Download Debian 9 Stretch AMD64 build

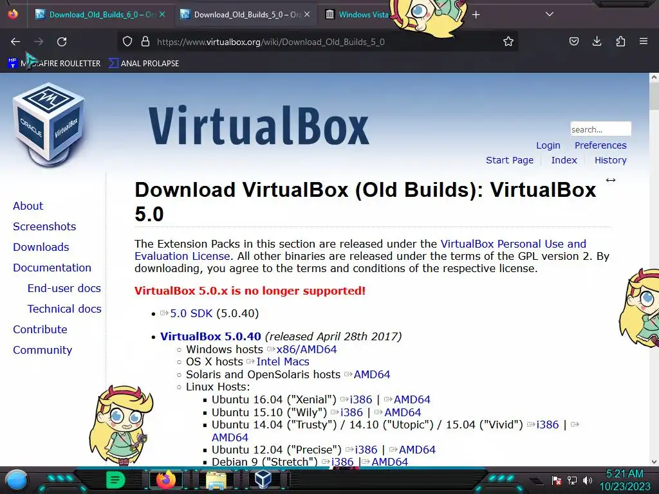(389, 462)
